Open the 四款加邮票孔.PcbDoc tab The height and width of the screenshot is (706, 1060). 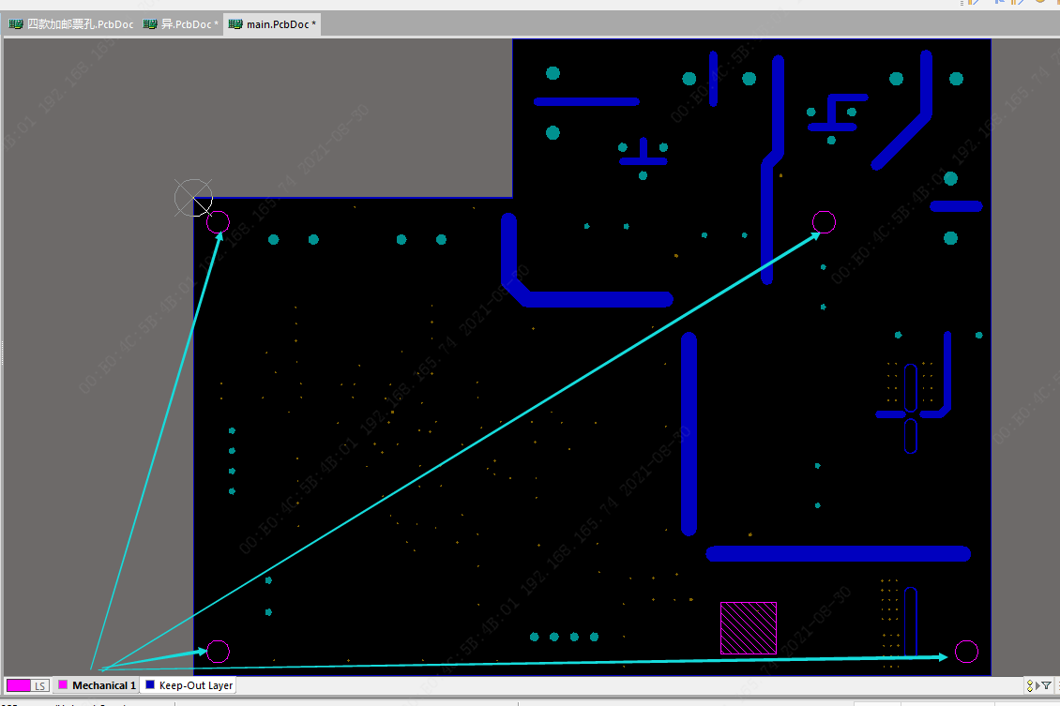pyautogui.click(x=80, y=24)
